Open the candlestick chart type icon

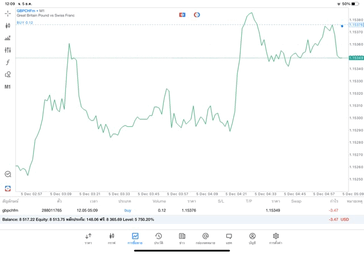coord(7,26)
